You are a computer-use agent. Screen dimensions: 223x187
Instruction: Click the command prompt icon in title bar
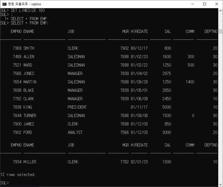coord(4,4)
